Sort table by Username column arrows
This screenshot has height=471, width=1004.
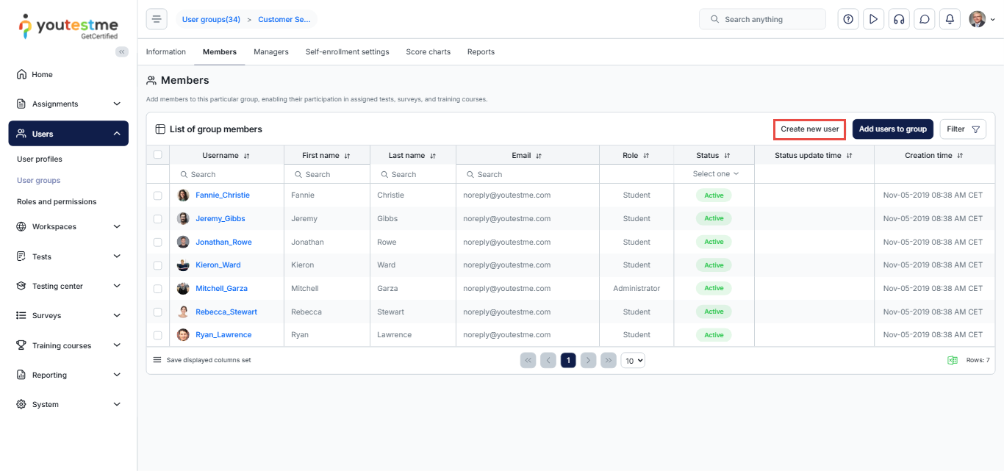[x=247, y=156]
